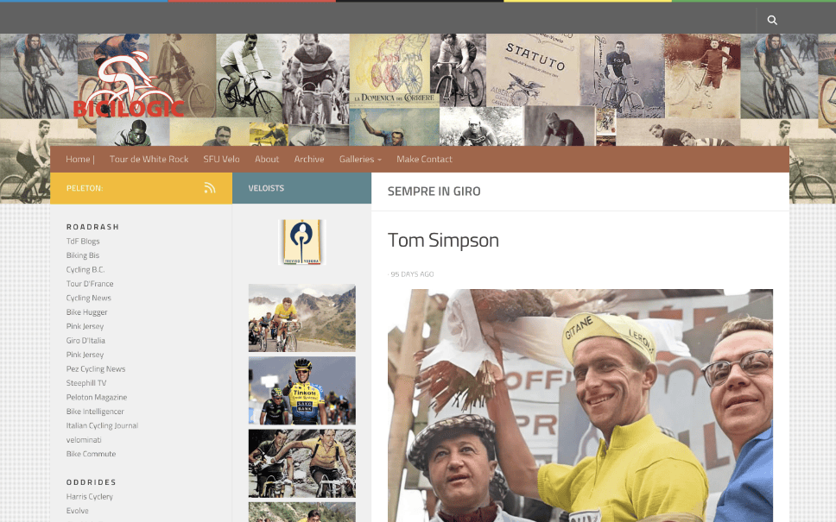Visit the Harris Cyclery link
Viewport: 836px width, 522px height.
pos(90,496)
